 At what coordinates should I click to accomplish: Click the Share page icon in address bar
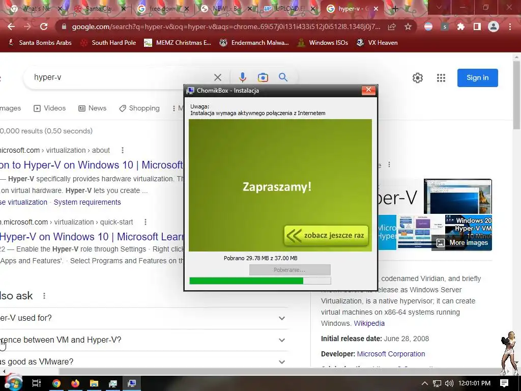(x=392, y=26)
